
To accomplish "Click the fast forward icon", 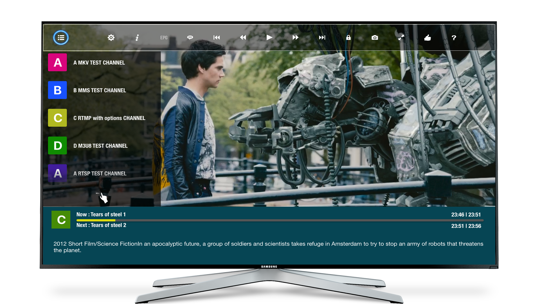I will pos(295,37).
